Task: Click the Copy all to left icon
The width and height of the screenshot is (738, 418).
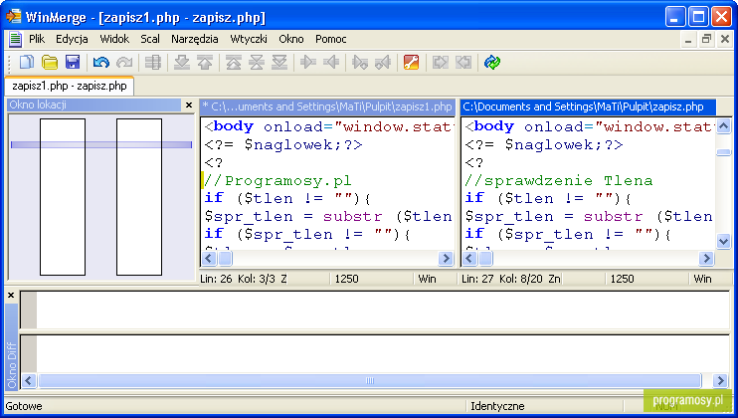Action: 463,62
